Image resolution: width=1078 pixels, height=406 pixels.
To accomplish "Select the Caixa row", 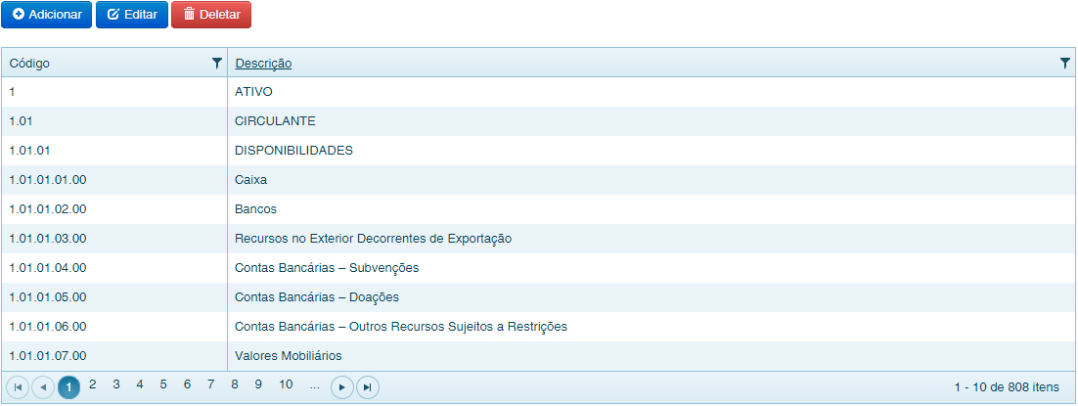I will click(x=538, y=180).
